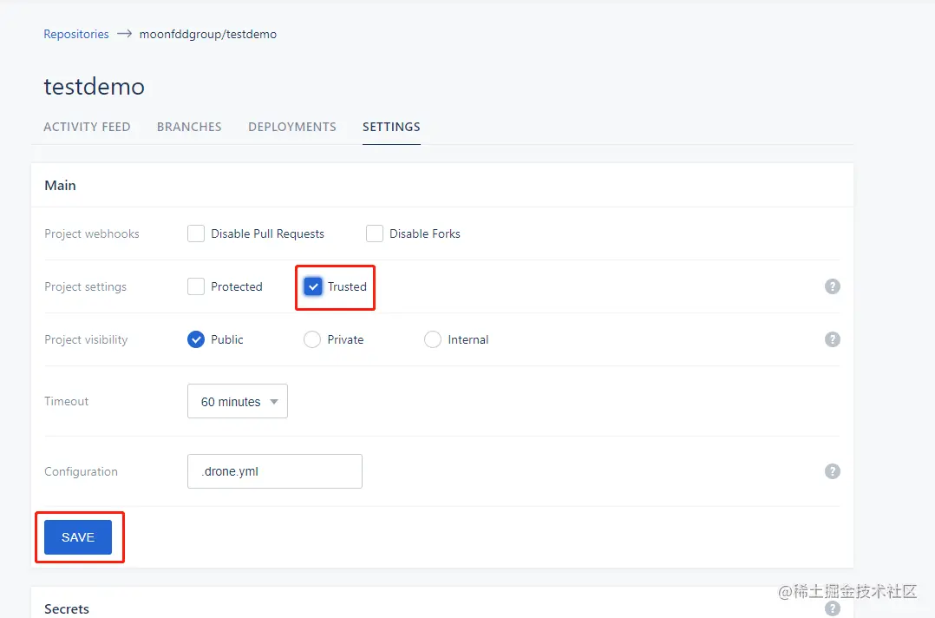
Task: Enable Disable Forks checkbox
Action: (x=375, y=233)
